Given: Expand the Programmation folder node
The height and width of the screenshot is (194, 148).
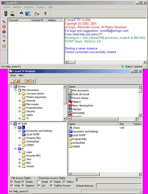Looking at the screenshot, I should coord(19,108).
